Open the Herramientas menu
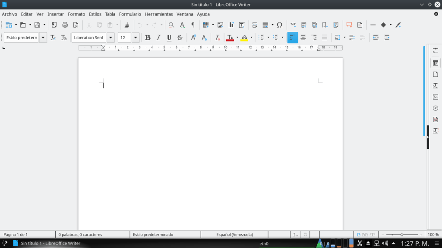This screenshot has height=248, width=442. point(158,14)
